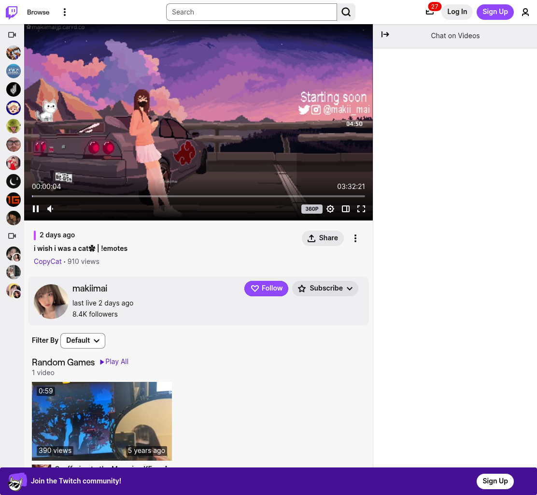Open the top navigation more-options menu
Viewport: 537px width, 495px height.
pos(64,12)
